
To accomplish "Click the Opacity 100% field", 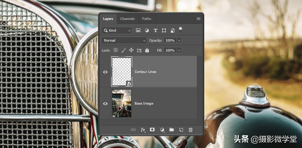I will [x=170, y=40].
